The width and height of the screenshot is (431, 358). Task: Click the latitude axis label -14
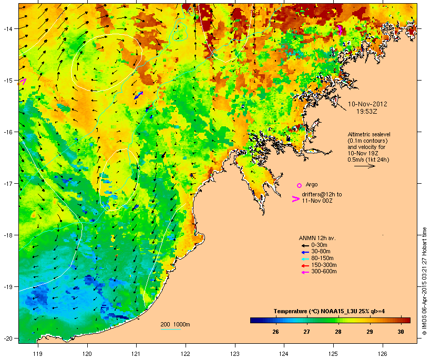7,28
